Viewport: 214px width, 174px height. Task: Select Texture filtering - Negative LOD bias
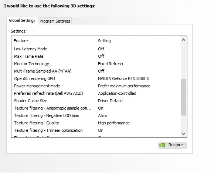tap(47, 116)
